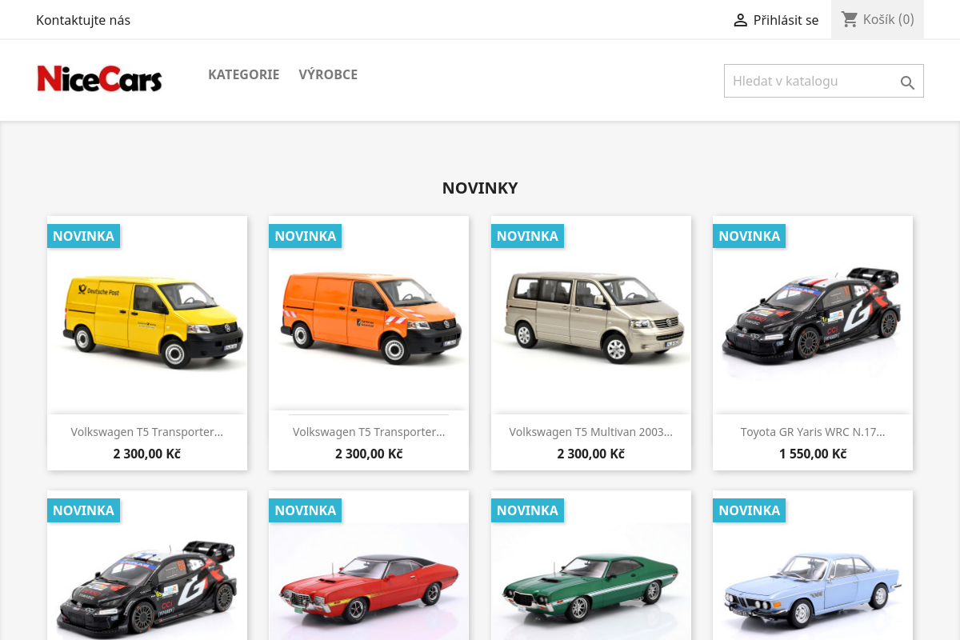
Task: Open the Volkswagen T5 Multivan 2003... title link
Action: coord(591,432)
